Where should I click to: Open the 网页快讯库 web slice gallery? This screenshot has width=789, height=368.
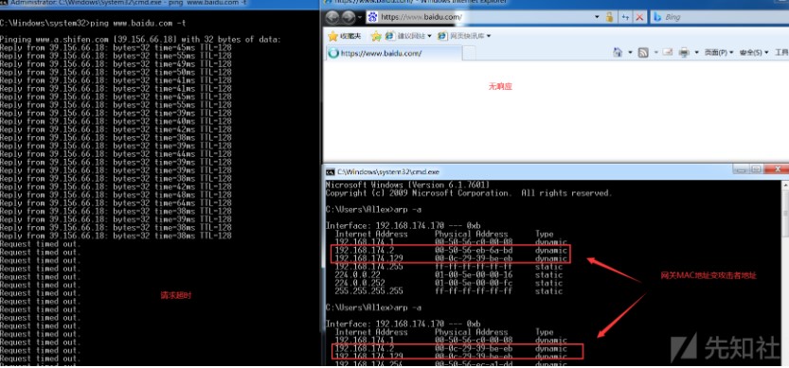461,36
